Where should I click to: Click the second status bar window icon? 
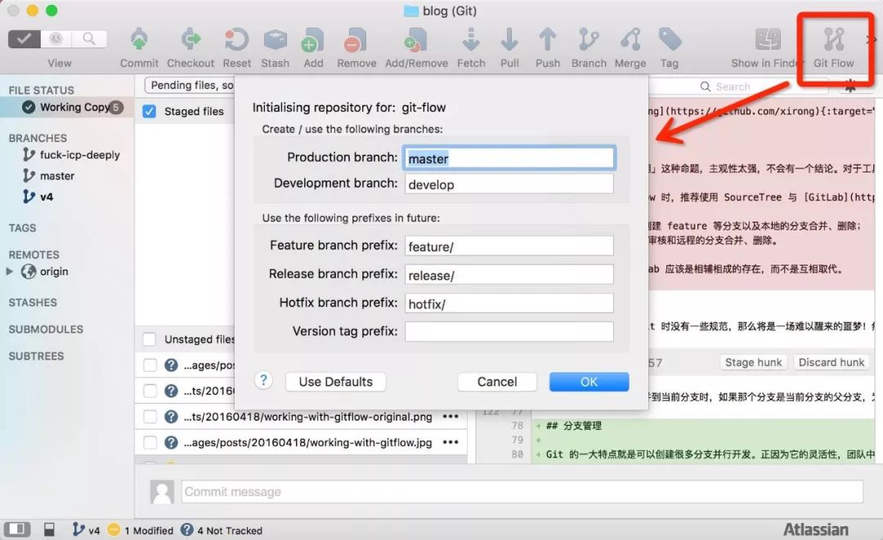(x=50, y=529)
